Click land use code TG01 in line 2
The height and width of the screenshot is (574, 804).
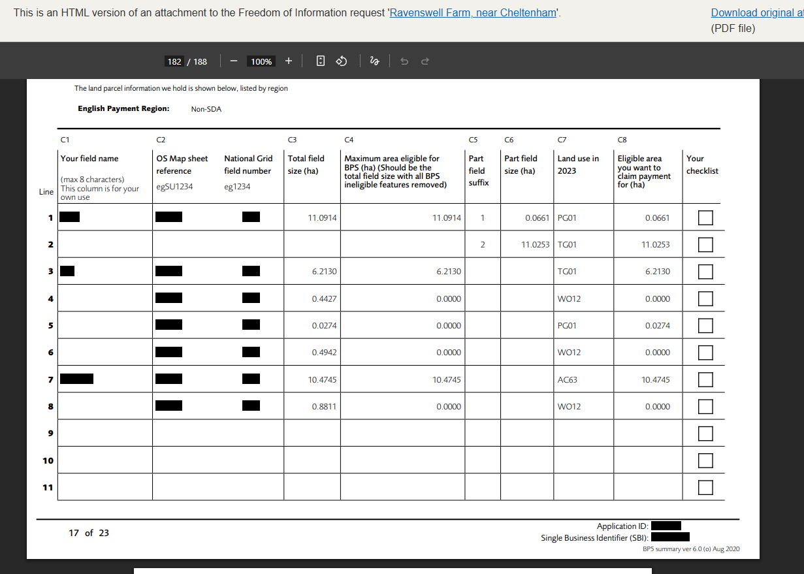567,245
